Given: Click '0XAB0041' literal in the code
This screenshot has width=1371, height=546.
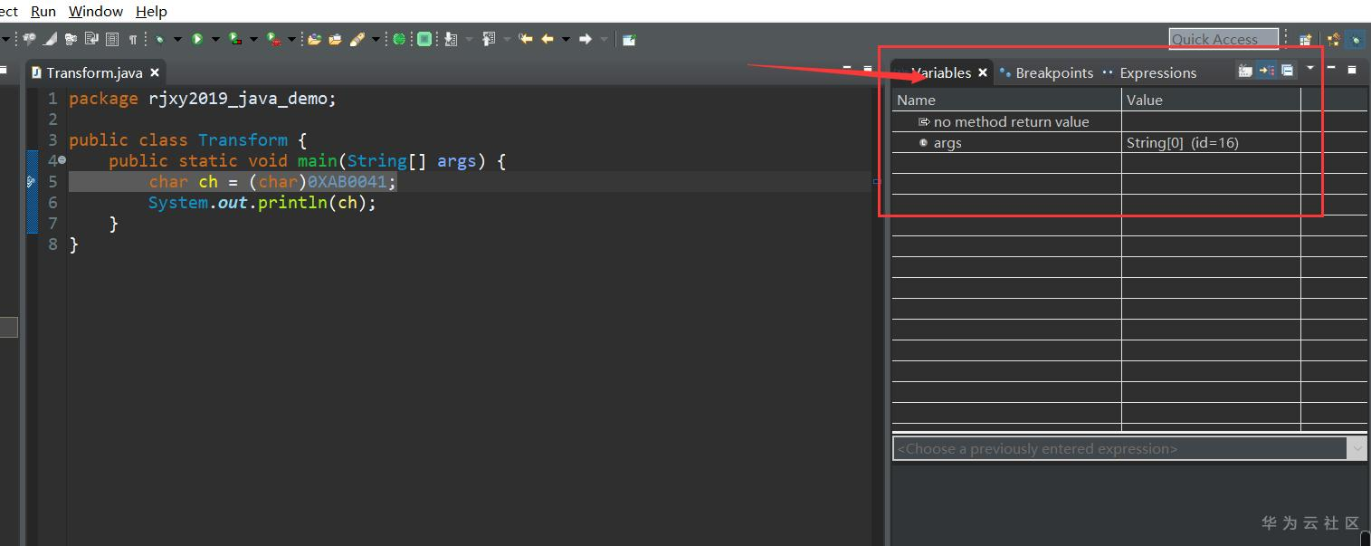Looking at the screenshot, I should pos(348,181).
